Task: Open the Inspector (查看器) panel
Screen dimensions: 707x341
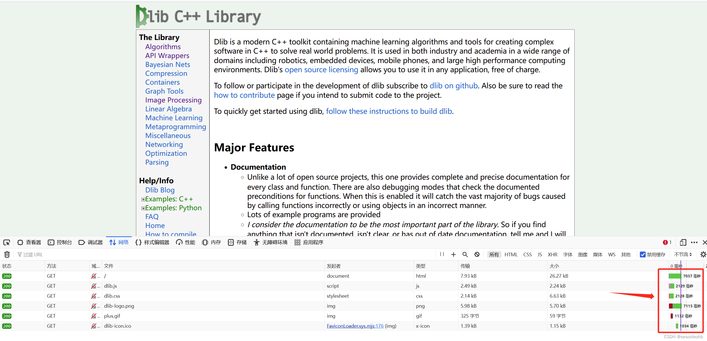Action: [x=29, y=242]
